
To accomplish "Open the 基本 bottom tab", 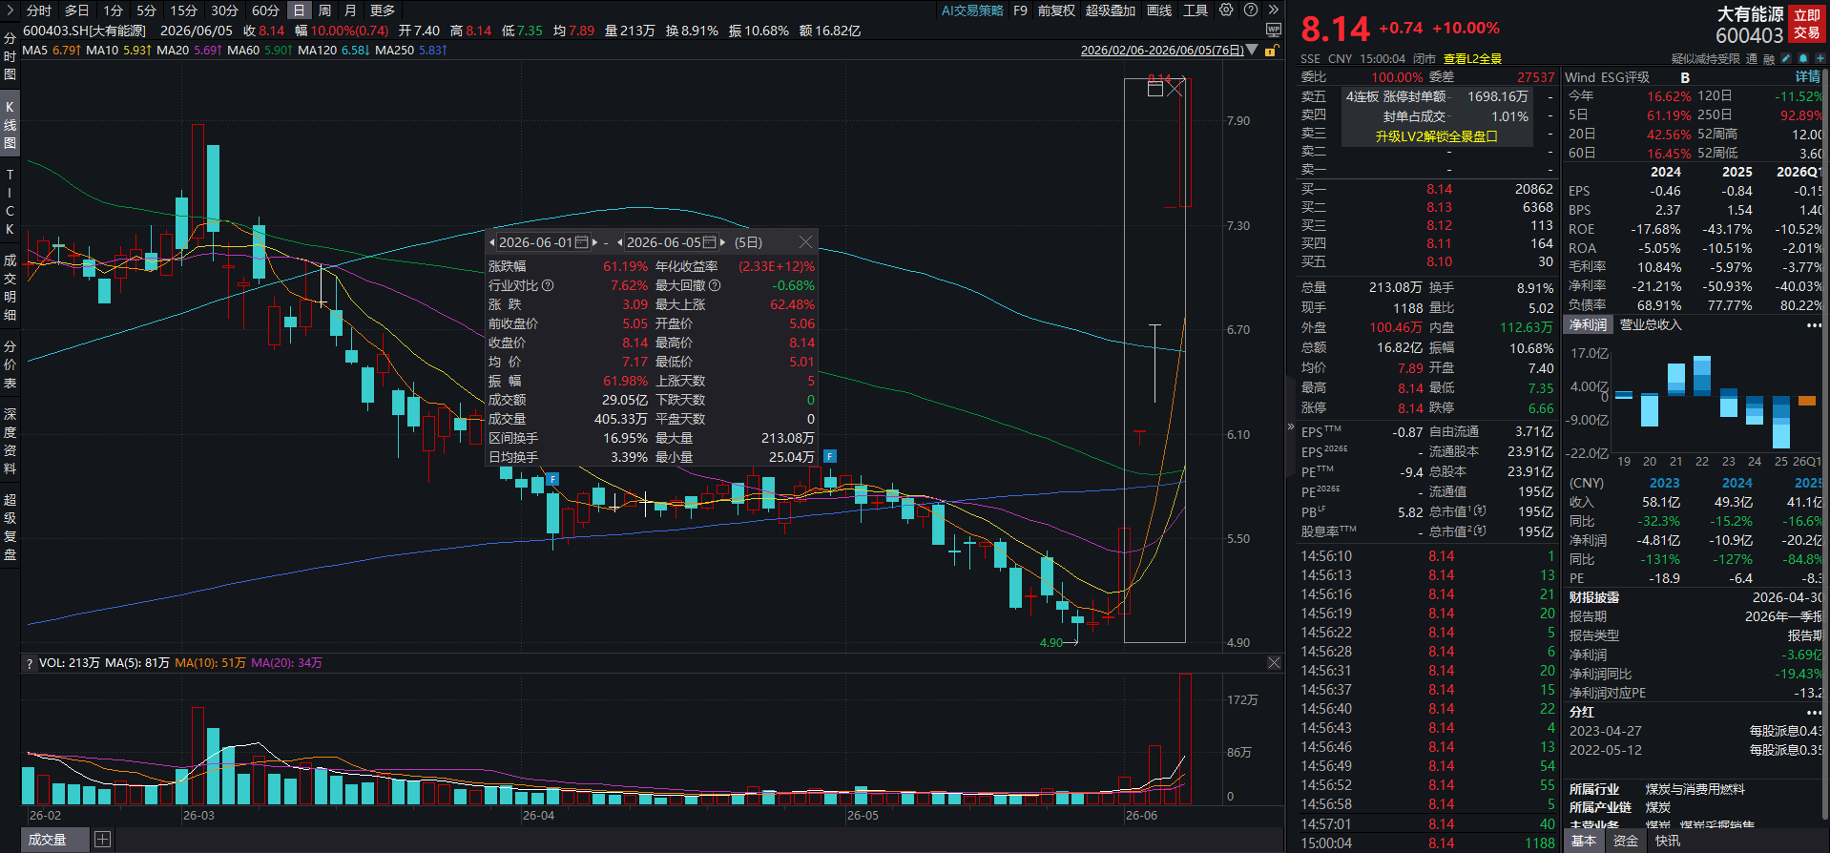I will [x=1584, y=841].
